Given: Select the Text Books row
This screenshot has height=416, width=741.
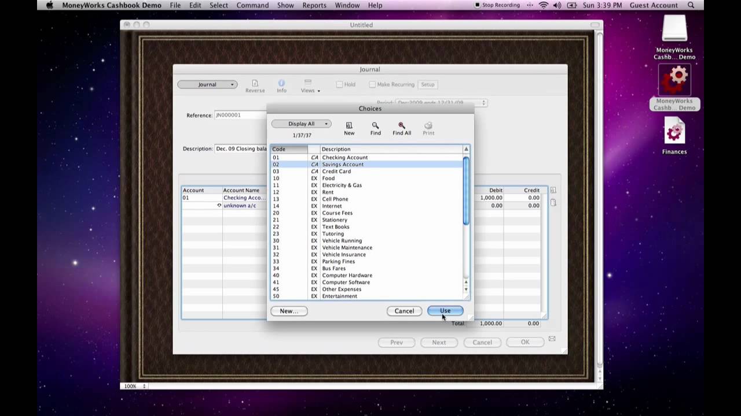Looking at the screenshot, I should click(367, 226).
